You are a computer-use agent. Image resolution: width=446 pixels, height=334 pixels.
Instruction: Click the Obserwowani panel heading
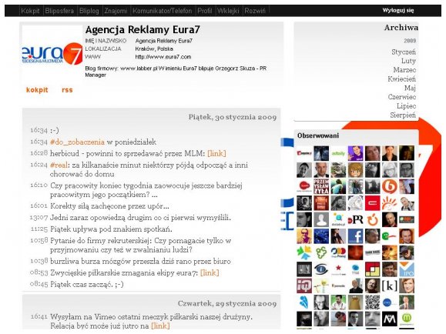318,135
